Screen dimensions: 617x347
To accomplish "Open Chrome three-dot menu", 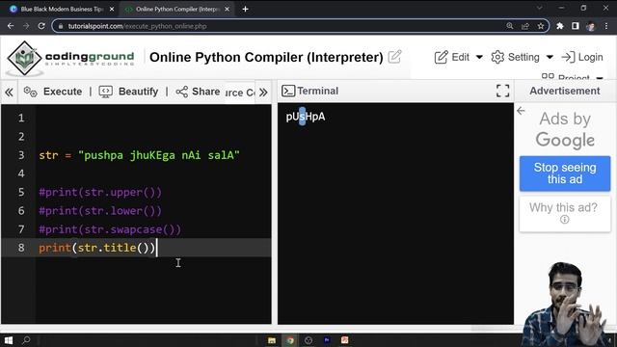I will tap(606, 26).
